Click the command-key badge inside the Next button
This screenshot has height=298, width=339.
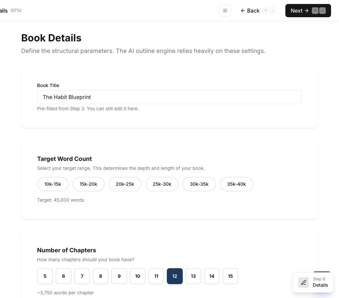click(315, 11)
